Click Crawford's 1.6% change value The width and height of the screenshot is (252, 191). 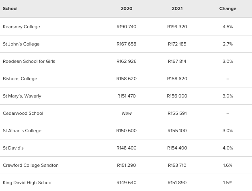[228, 165]
